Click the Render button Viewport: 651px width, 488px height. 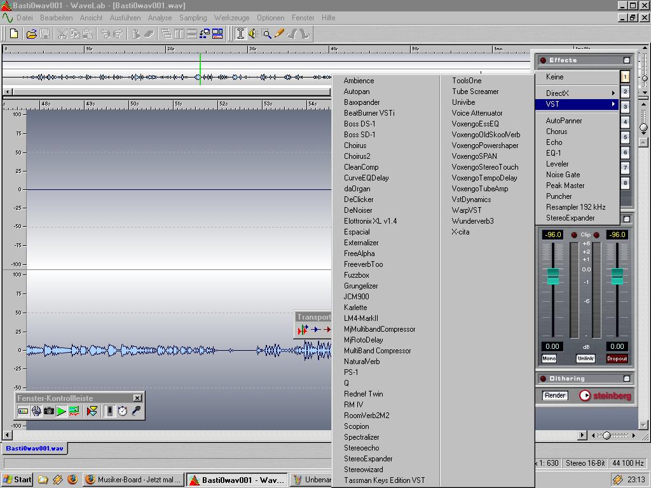[x=554, y=395]
